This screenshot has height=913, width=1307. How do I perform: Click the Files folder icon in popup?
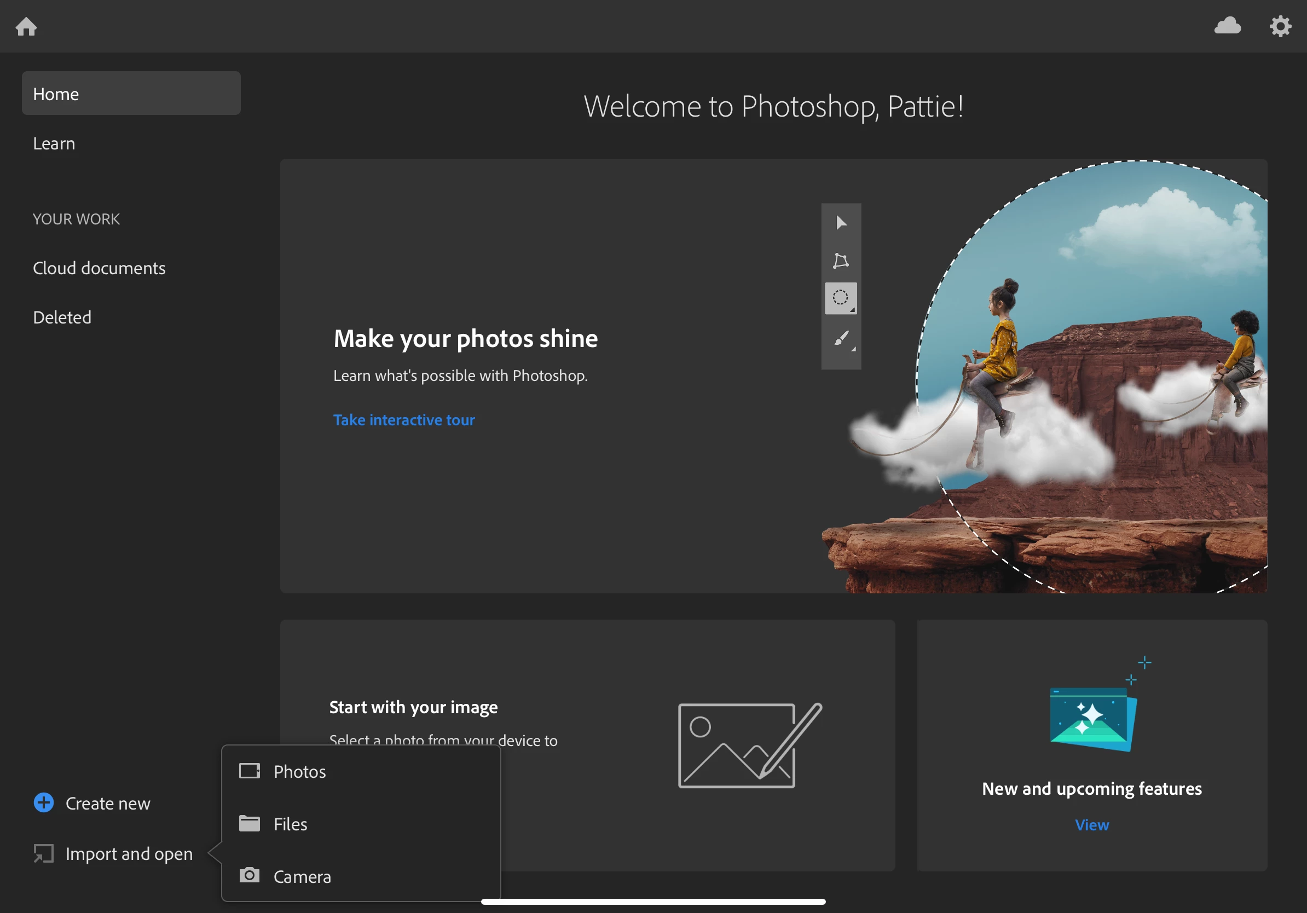pos(250,824)
